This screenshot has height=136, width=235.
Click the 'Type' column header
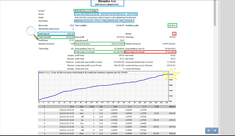click(82, 107)
